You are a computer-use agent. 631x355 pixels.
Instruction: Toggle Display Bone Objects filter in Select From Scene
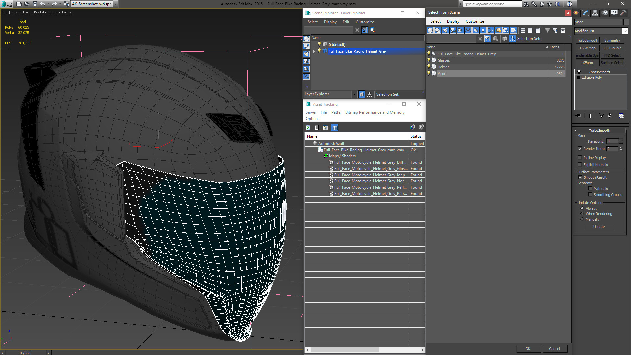coord(491,30)
